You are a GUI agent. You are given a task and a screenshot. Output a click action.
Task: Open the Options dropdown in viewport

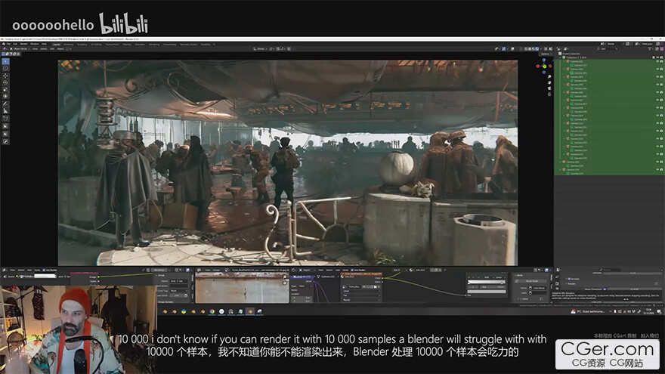pos(546,54)
